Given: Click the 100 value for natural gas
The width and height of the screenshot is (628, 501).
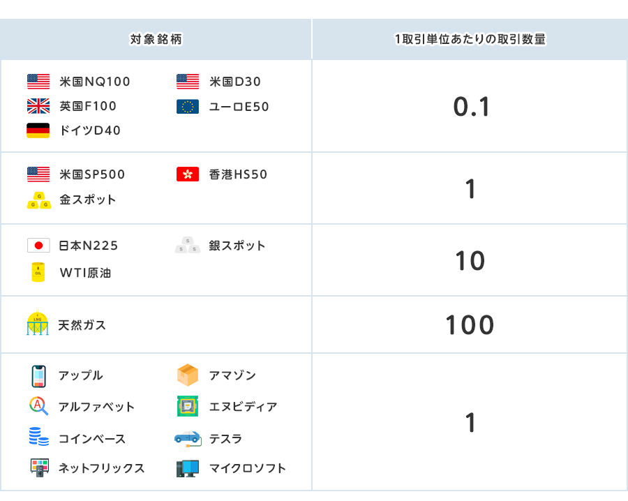Looking at the screenshot, I should coord(470,325).
